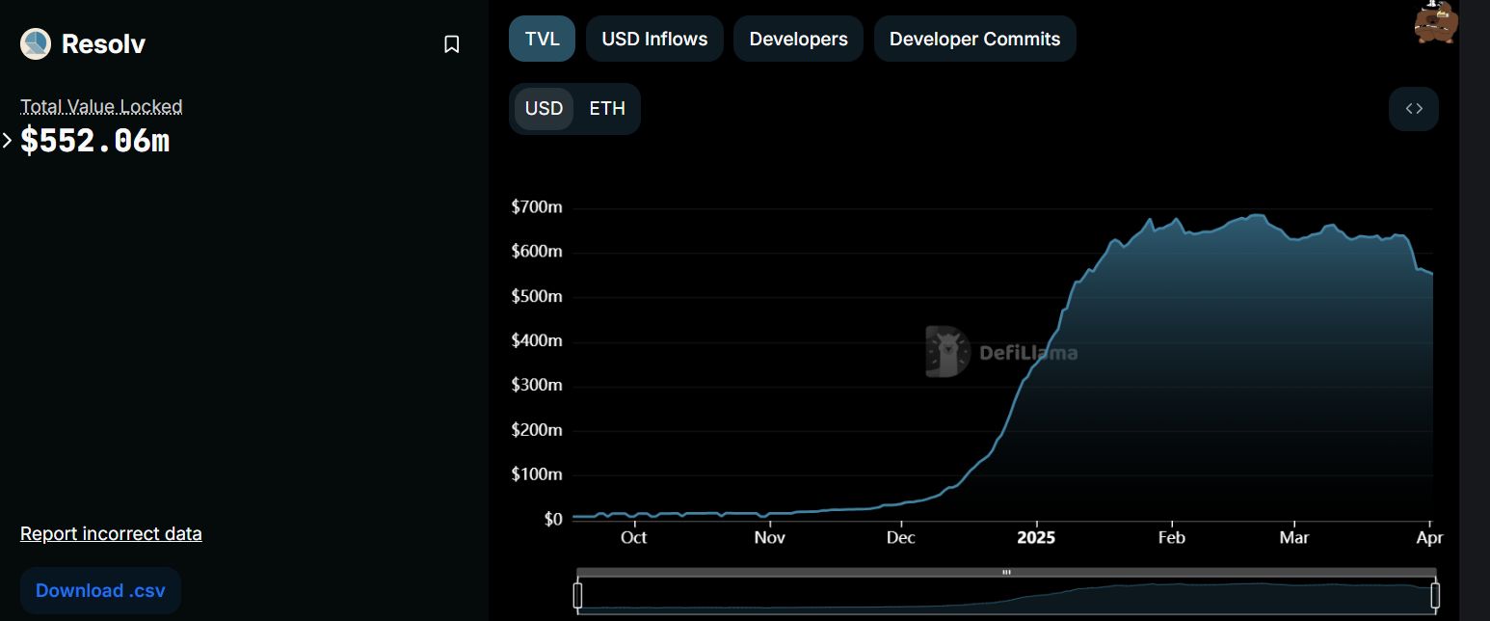This screenshot has width=1490, height=621.
Task: Click the user avatar in top corner
Action: [1435, 22]
